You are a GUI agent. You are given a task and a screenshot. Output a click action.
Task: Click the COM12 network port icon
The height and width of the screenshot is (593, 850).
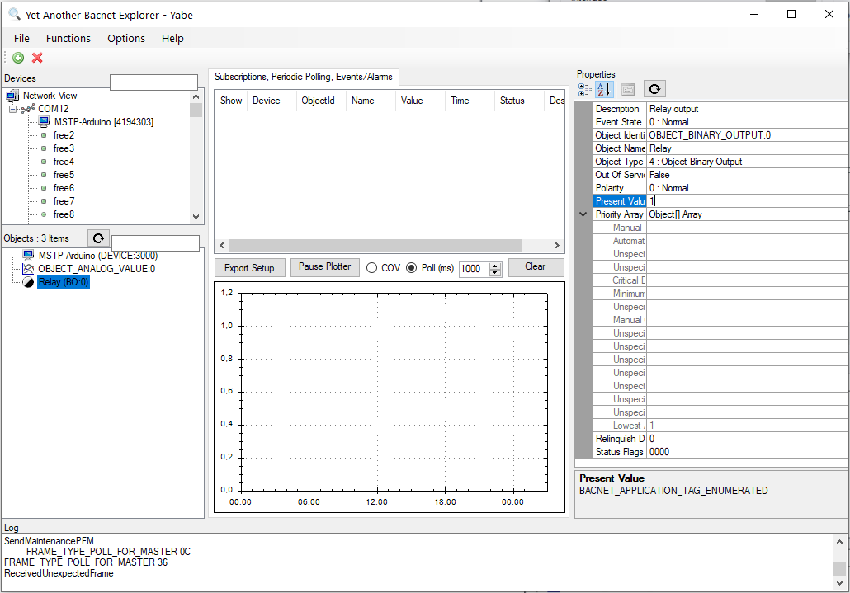click(x=28, y=109)
